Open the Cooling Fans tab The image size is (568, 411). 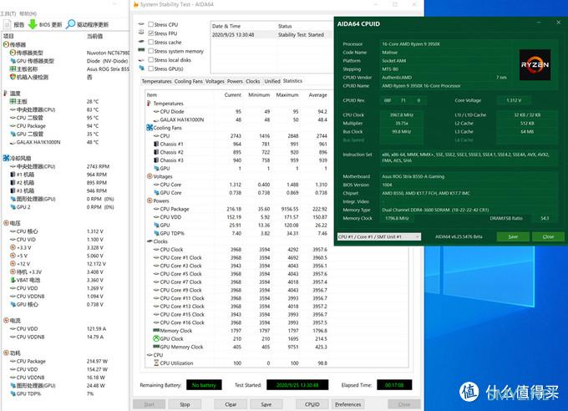pyautogui.click(x=189, y=81)
